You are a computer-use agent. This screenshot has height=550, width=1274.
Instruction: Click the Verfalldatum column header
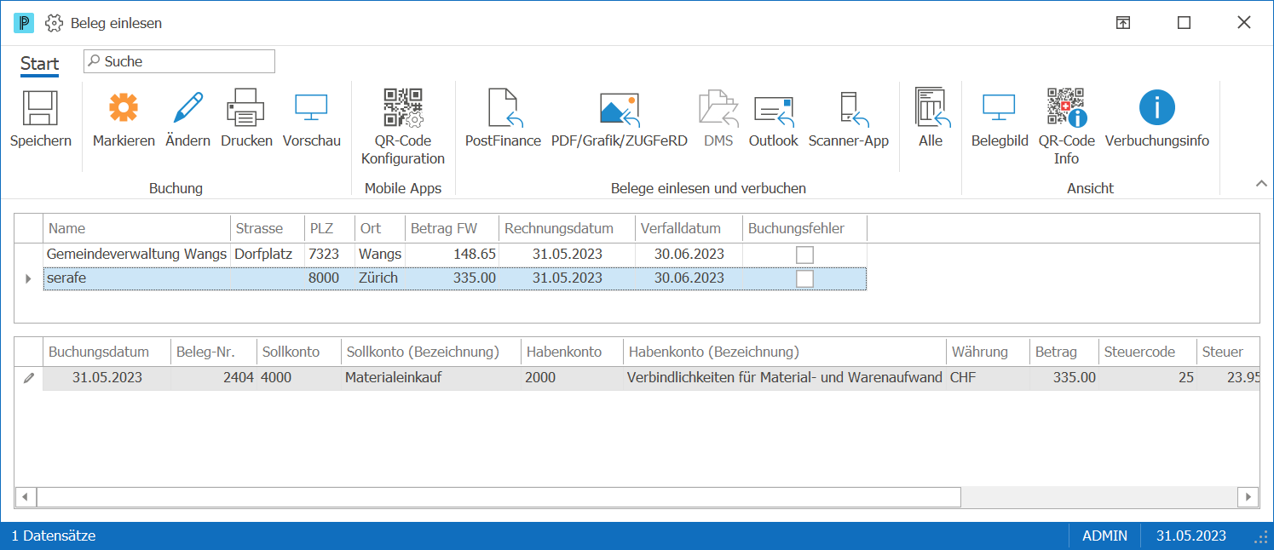click(x=689, y=228)
